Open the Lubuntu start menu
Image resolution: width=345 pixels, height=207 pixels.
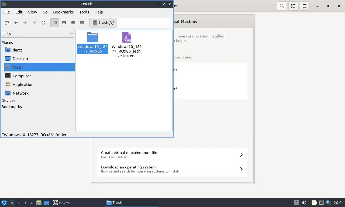(4, 203)
